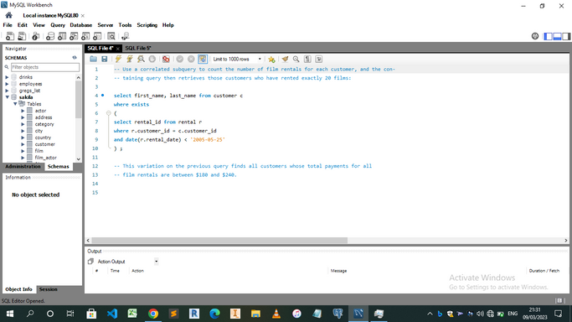This screenshot has width=572, height=322.
Task: Create a new SQL tab
Action: [x=10, y=36]
